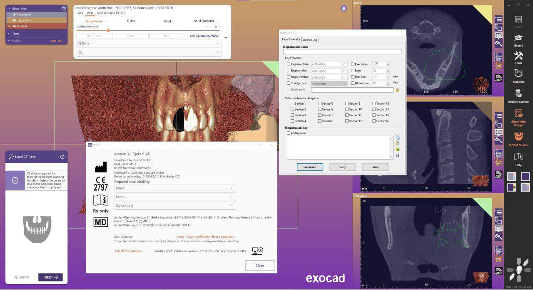Select X-Ray rendering mode

(x=131, y=21)
